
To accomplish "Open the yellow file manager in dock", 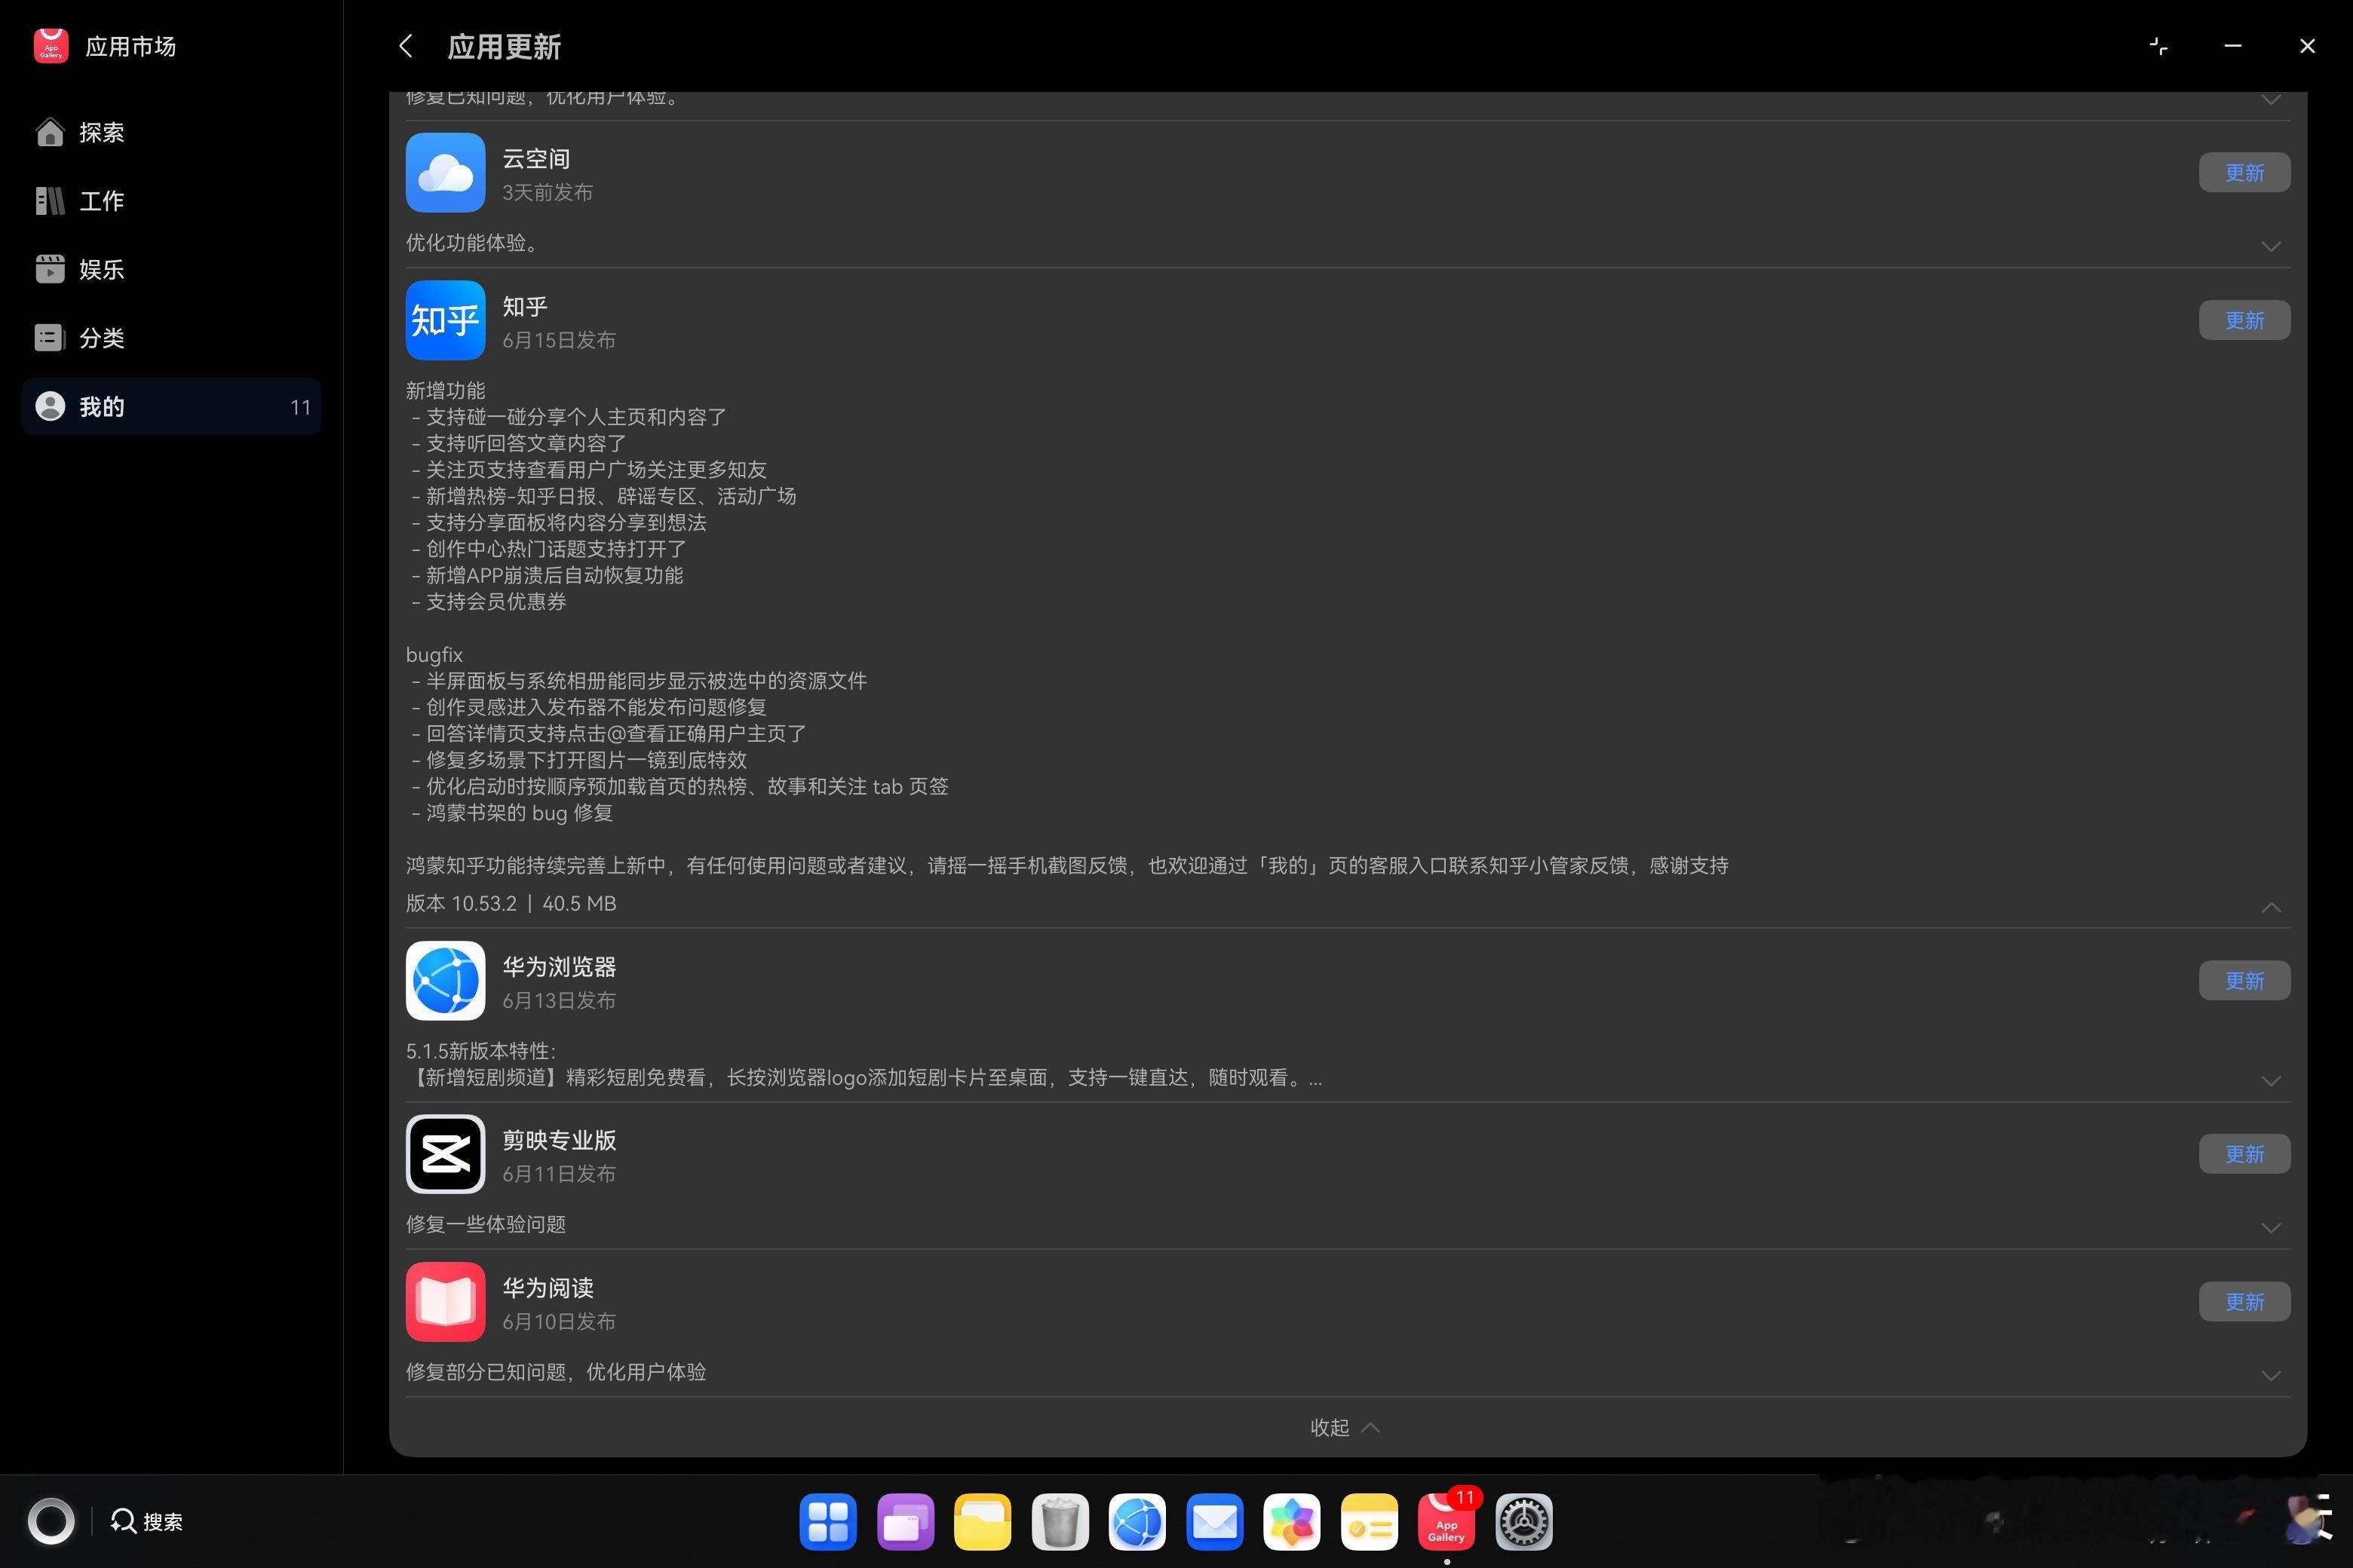I will tap(983, 1521).
